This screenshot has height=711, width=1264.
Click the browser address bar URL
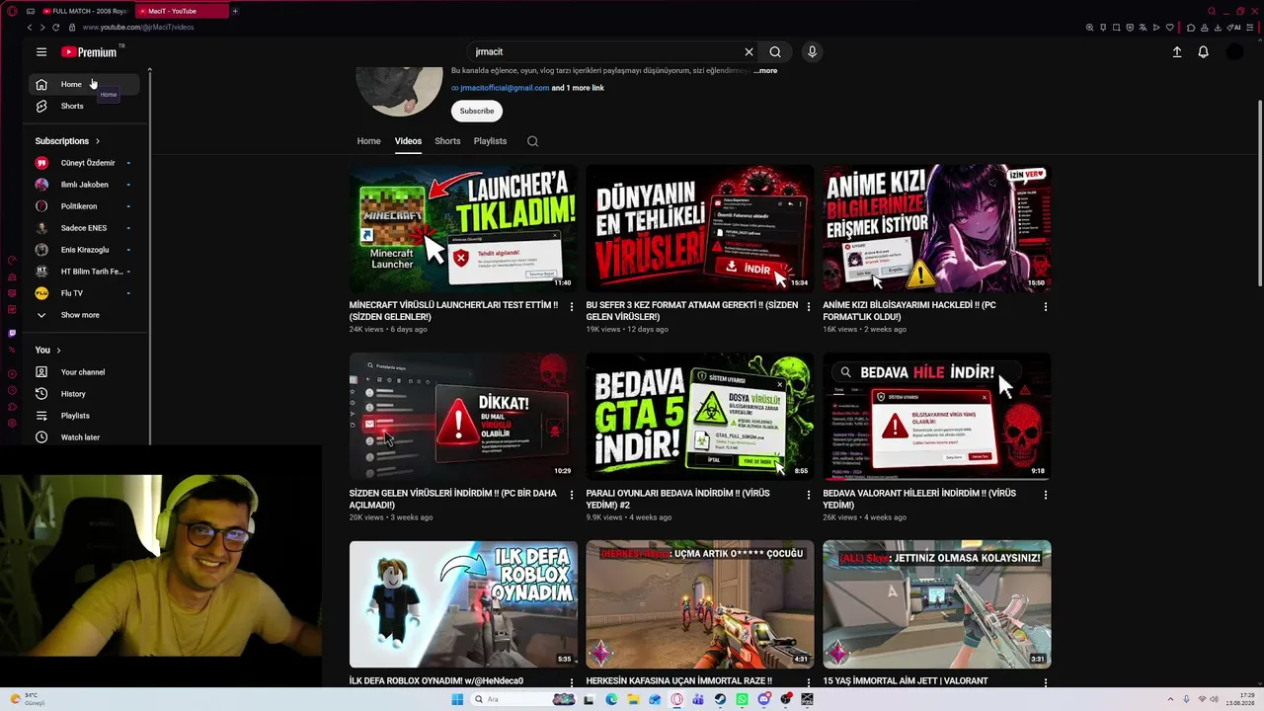click(x=138, y=28)
